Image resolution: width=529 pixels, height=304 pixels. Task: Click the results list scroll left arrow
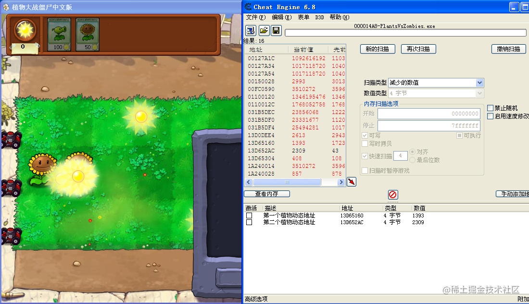pyautogui.click(x=249, y=182)
